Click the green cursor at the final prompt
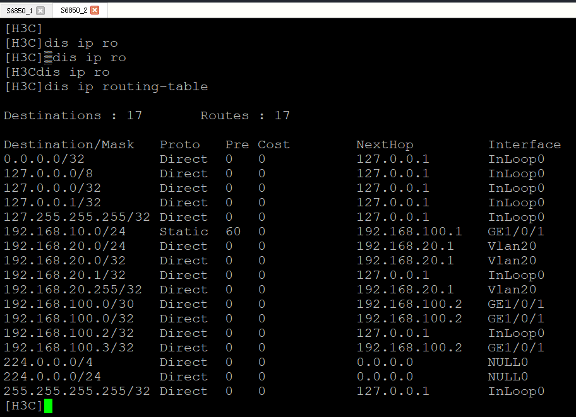This screenshot has width=576, height=417. click(48, 406)
